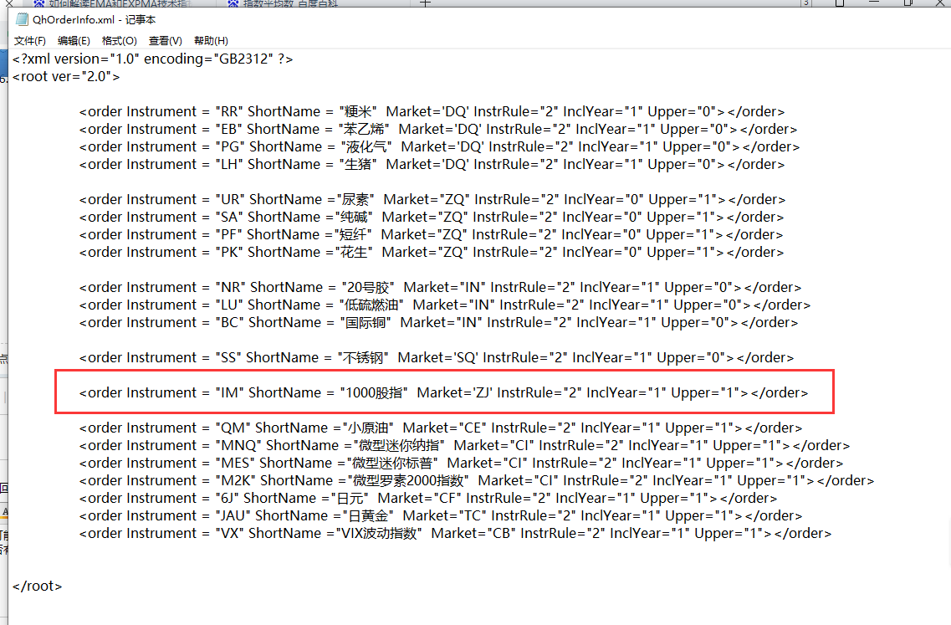
Task: Click the order line for instrument NR 20号胶
Action: click(440, 288)
